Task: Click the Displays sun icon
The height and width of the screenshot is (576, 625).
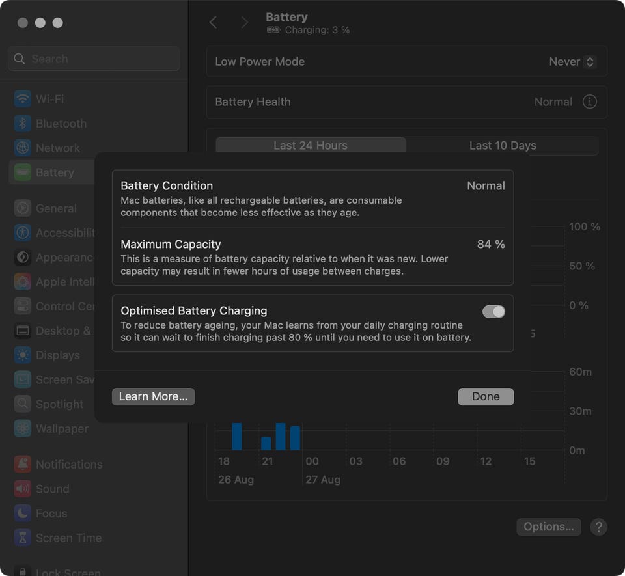Action: [x=23, y=355]
